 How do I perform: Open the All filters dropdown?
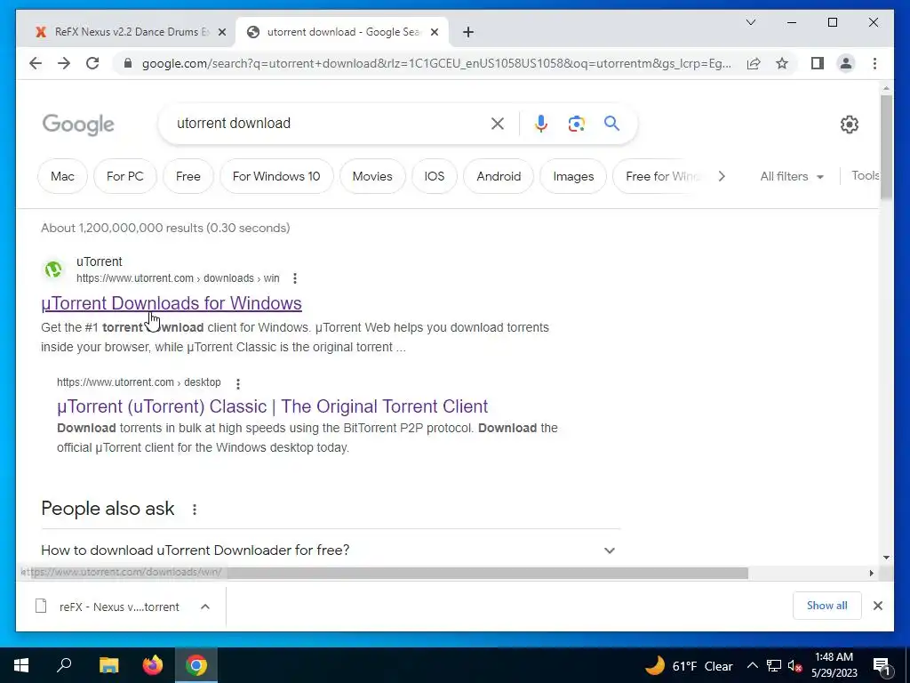pos(792,176)
